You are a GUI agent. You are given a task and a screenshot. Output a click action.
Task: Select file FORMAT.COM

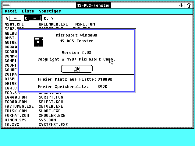[17, 116]
